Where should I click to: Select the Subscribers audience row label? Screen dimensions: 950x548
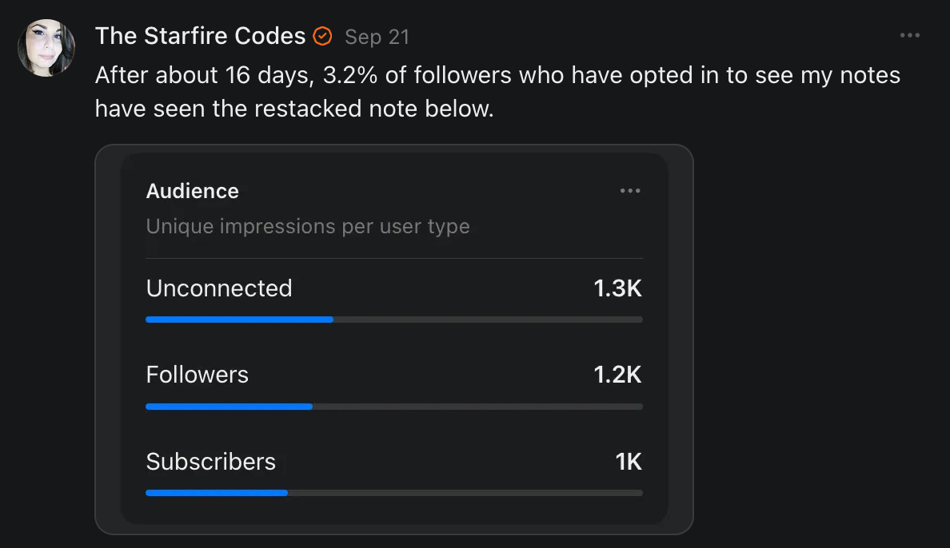click(x=210, y=462)
